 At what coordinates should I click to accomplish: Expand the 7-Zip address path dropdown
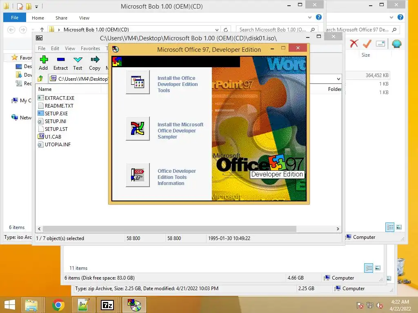(x=338, y=79)
